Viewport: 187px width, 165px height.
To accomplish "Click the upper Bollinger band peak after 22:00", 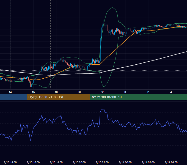I will [112, 8].
